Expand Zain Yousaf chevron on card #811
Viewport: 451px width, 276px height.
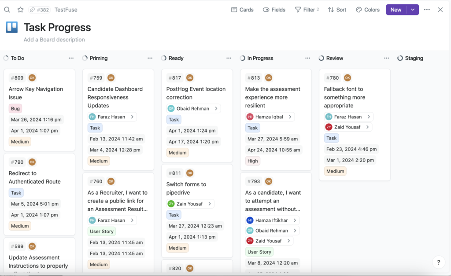point(210,204)
